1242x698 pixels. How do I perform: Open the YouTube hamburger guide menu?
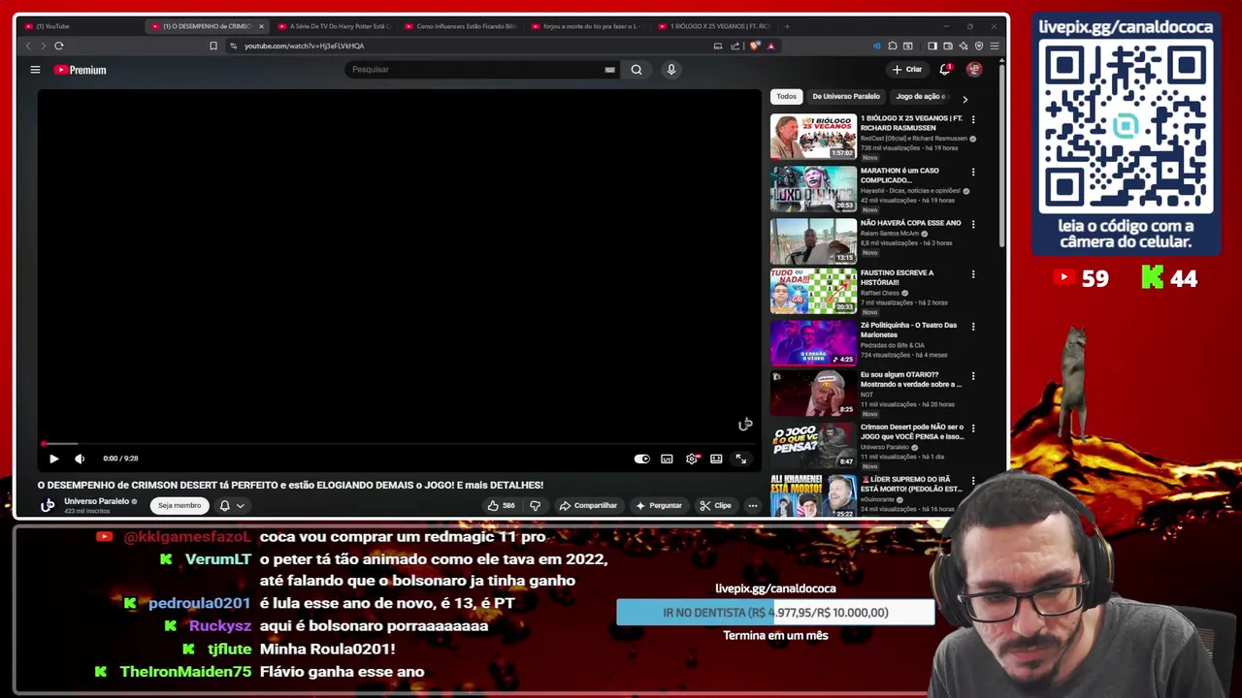click(x=35, y=70)
